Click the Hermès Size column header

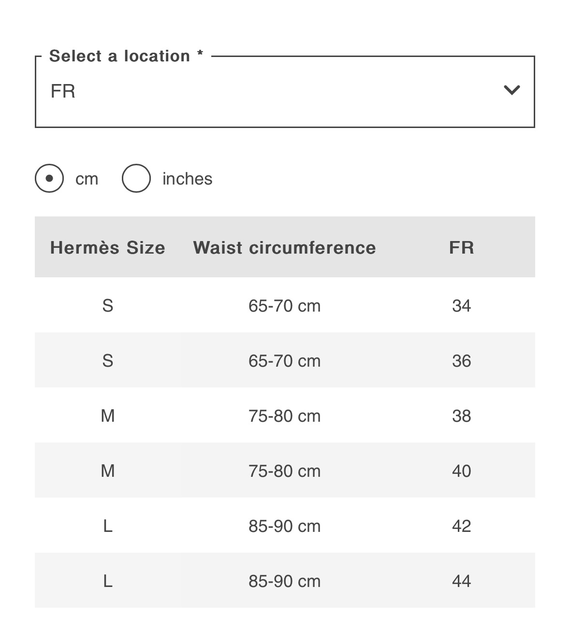tap(107, 247)
